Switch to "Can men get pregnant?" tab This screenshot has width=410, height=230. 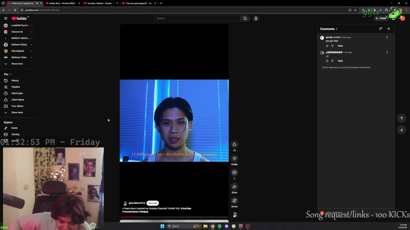click(x=139, y=3)
